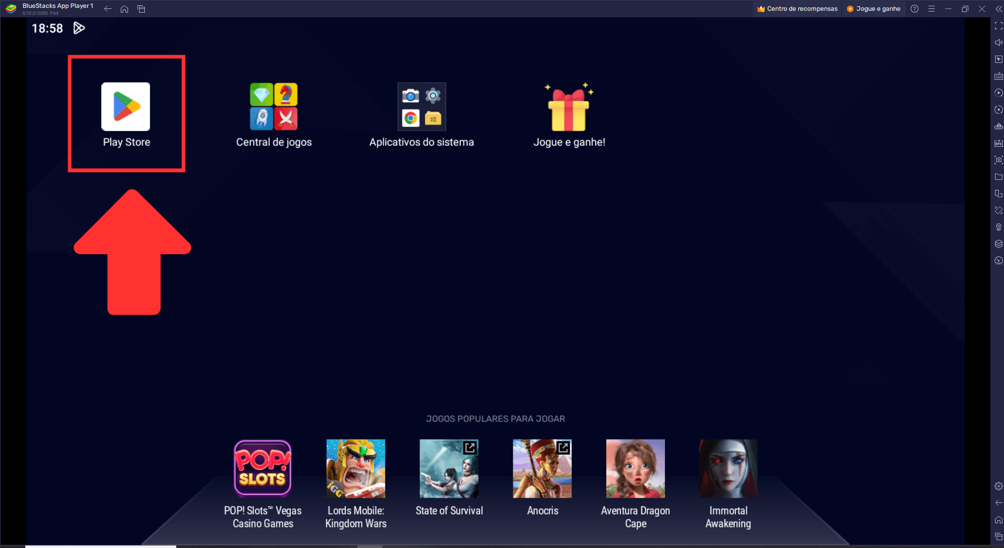Install APK from sidebar icon
Screen dimensions: 1004x548
(x=999, y=143)
